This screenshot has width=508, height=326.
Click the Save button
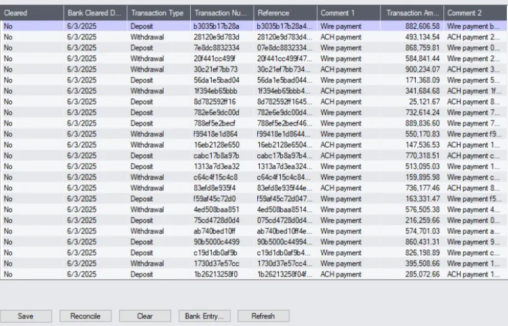coord(26,316)
